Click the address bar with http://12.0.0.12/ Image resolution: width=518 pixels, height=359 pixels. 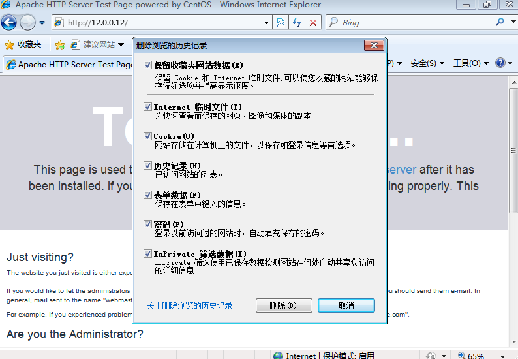pyautogui.click(x=162, y=22)
